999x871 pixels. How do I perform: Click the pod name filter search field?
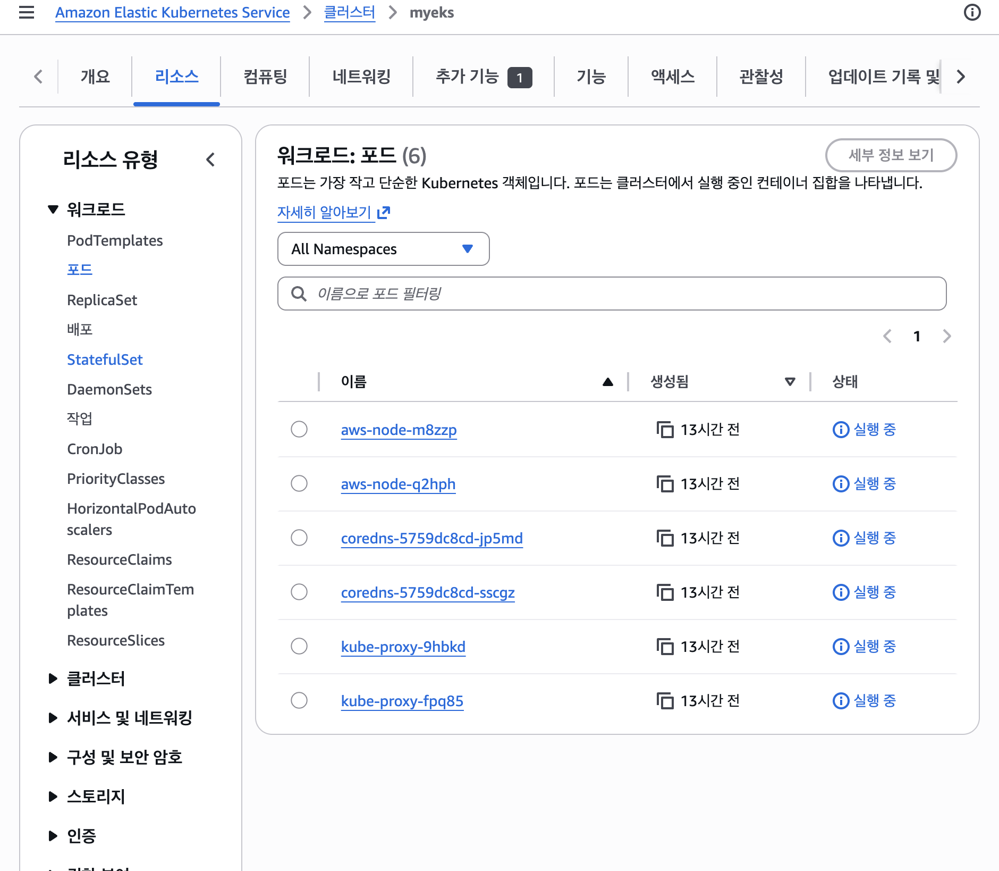click(611, 294)
